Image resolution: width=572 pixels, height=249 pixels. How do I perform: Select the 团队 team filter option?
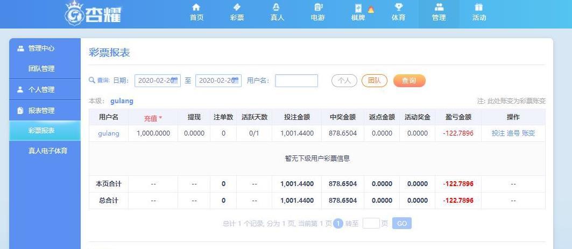[374, 81]
